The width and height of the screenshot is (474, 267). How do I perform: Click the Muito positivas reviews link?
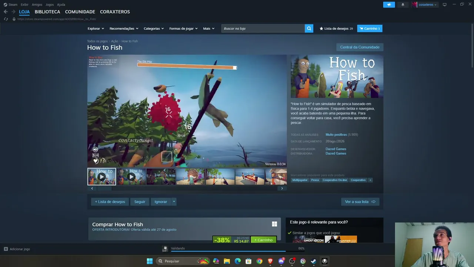click(x=336, y=135)
